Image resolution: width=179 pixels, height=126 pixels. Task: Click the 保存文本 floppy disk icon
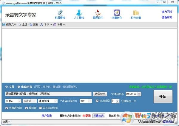coord(4,25)
